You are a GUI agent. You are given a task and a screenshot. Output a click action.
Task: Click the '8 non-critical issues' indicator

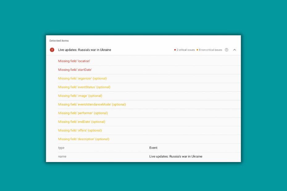click(209, 50)
